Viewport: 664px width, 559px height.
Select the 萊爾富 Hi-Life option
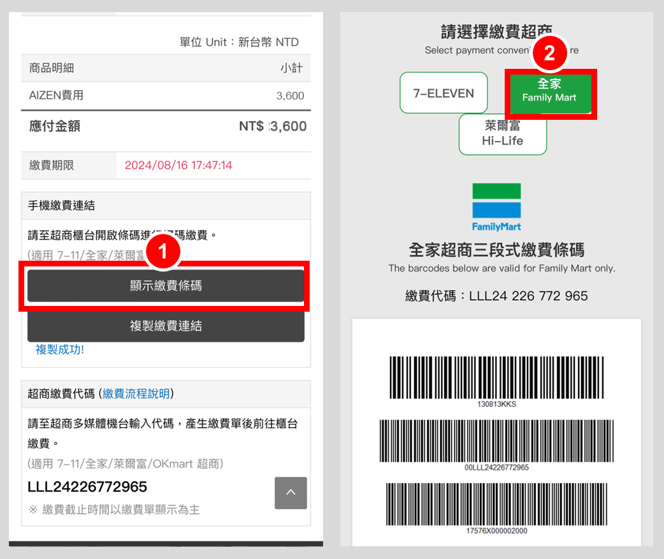point(503,134)
